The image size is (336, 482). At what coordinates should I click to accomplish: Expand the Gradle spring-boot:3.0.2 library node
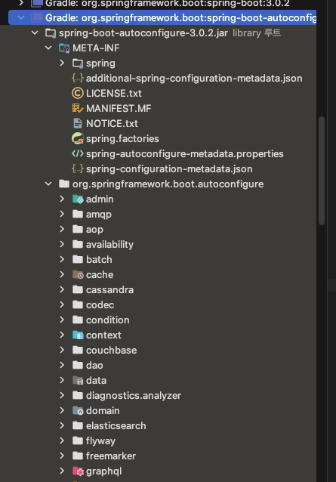point(21,3)
